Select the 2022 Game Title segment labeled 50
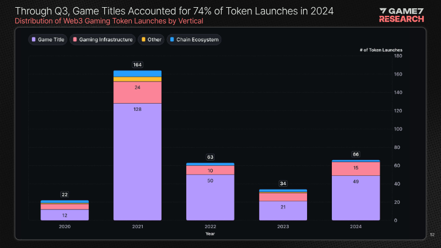 click(210, 197)
